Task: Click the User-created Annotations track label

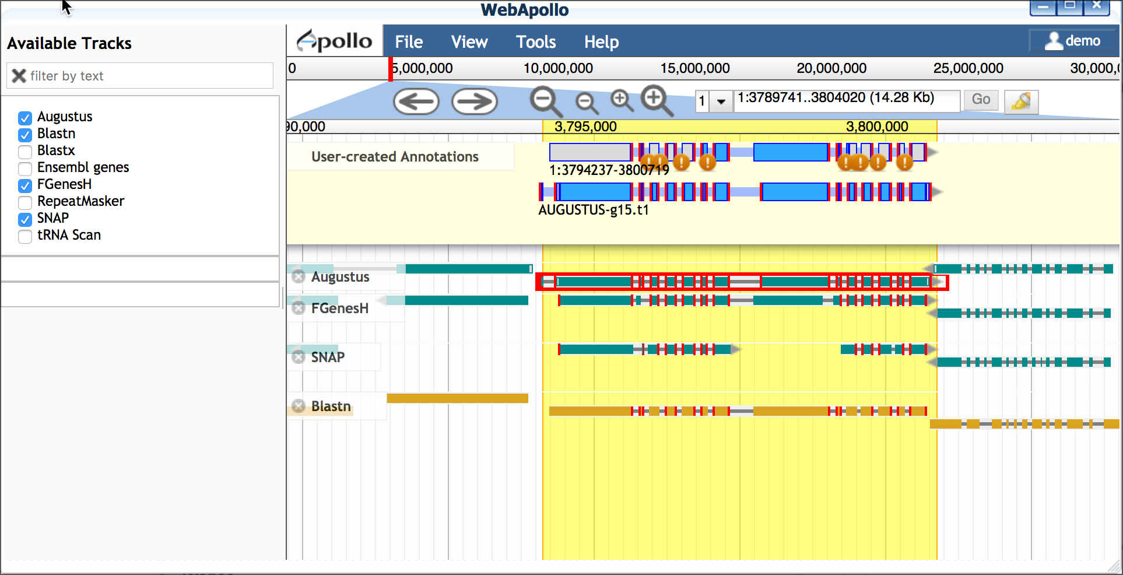Action: click(395, 156)
